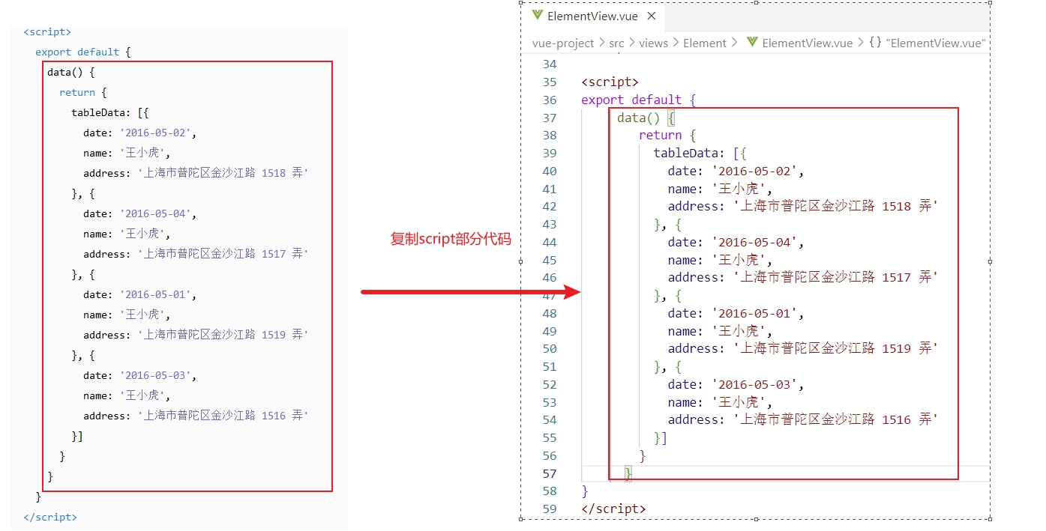Click the right-middle resize handle of the selected image
1046x531 pixels.
991,261
